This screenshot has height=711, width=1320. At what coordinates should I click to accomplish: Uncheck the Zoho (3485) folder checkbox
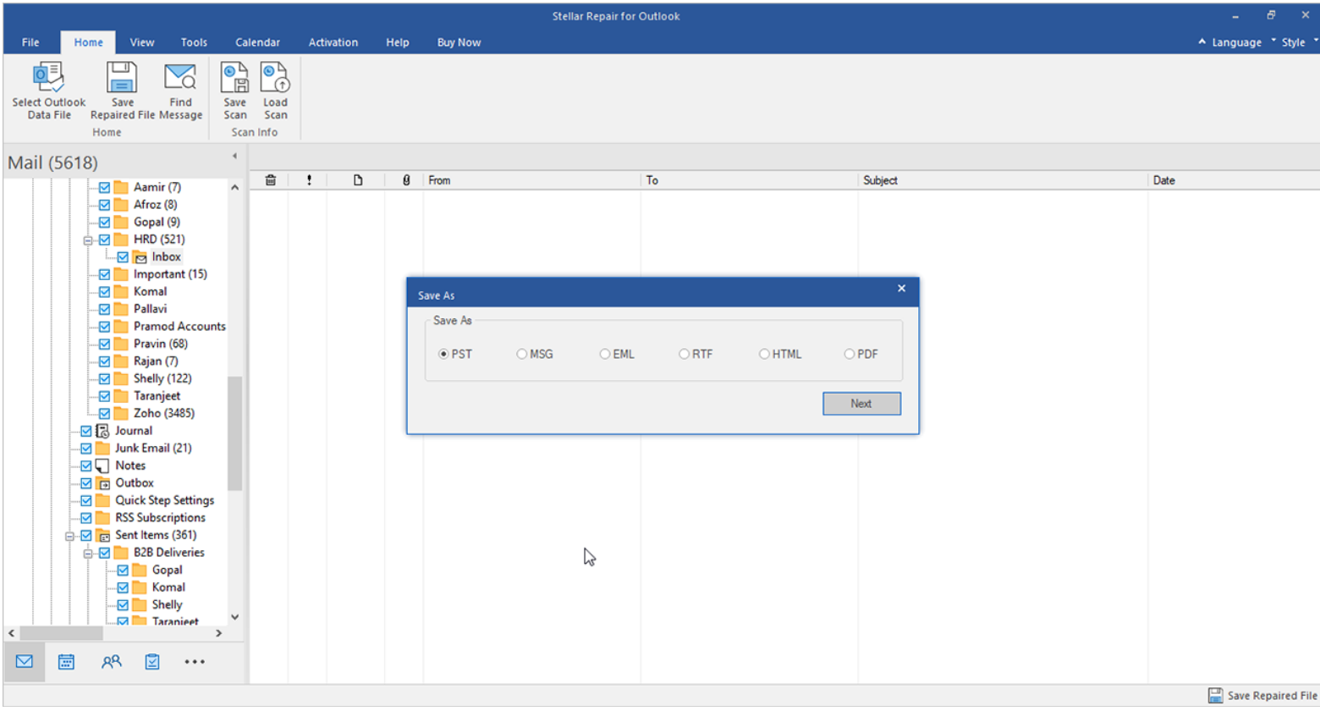(104, 414)
